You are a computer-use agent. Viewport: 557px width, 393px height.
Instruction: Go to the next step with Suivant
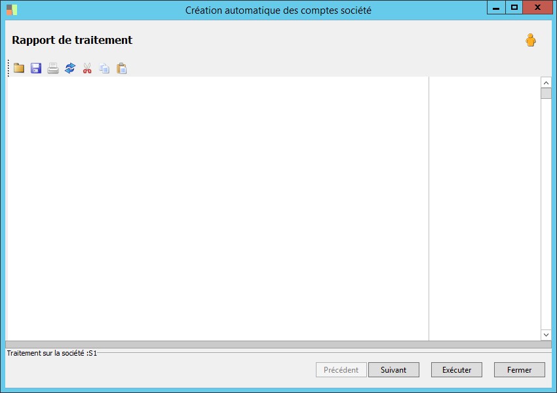[x=394, y=370]
